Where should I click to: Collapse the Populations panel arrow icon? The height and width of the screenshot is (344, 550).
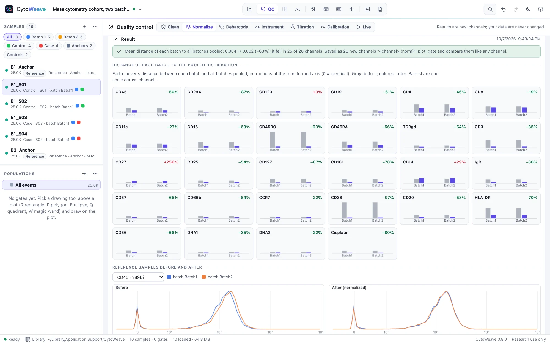tap(84, 174)
